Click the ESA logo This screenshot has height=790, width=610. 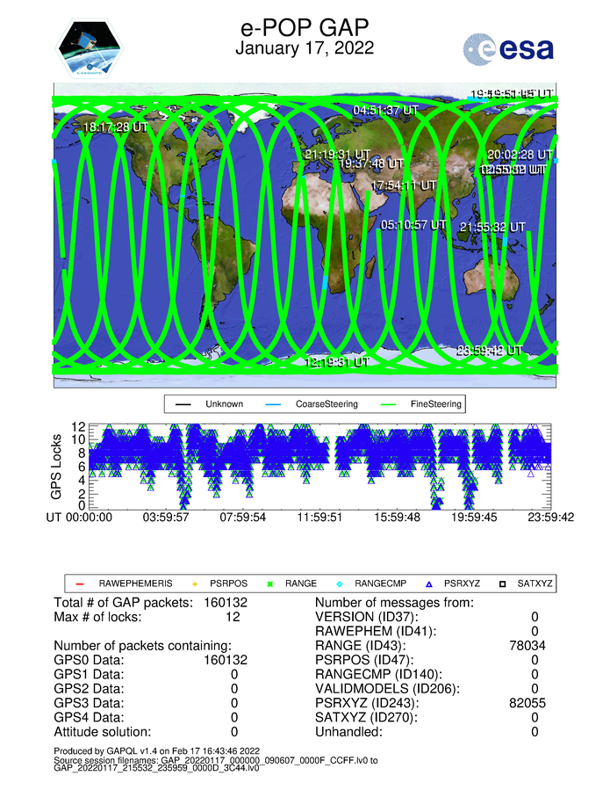509,48
